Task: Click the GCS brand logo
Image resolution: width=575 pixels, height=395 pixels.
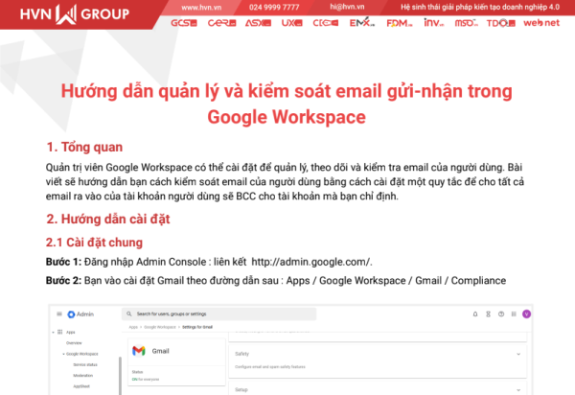Action: pos(184,23)
